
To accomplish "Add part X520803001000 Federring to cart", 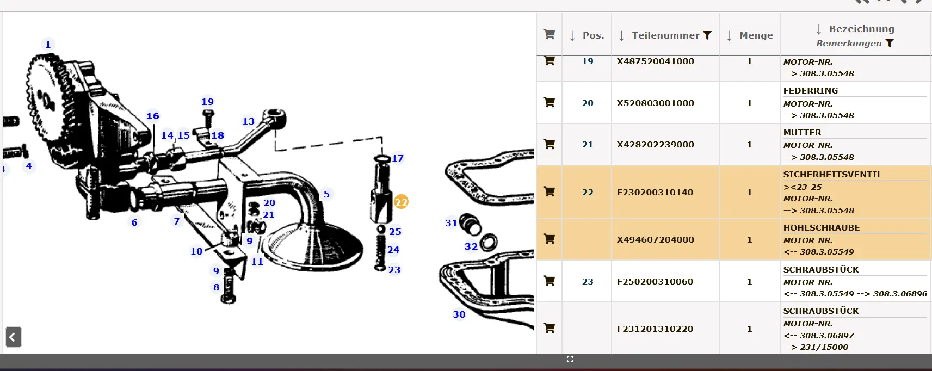I will pos(549,102).
